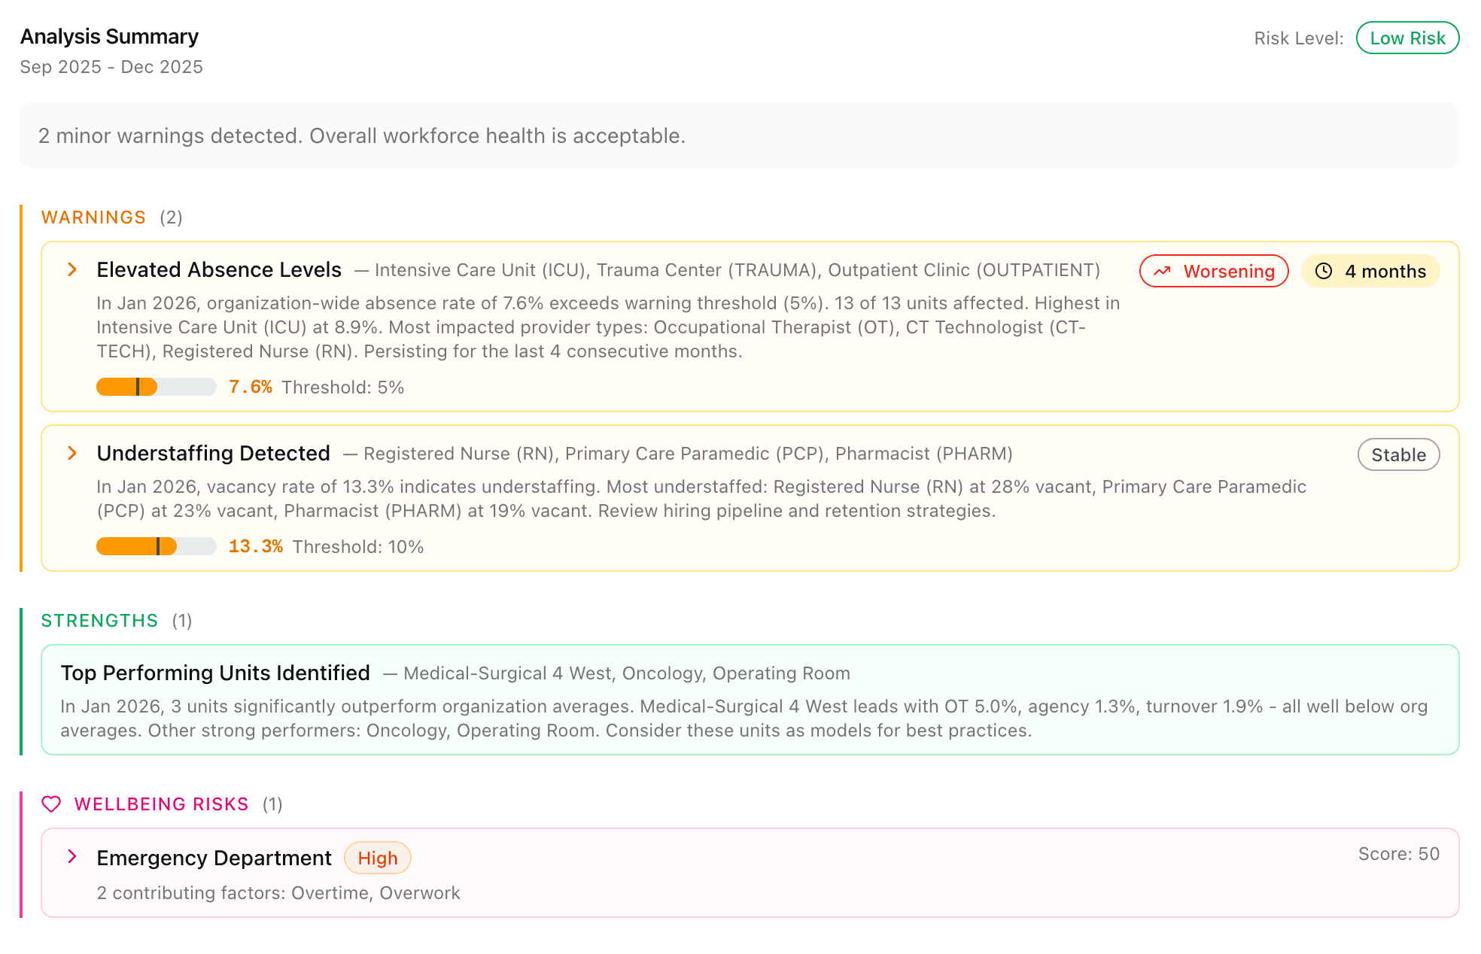Screen dimensions: 1481x954
Task: Expand the Emergency Department wellbeing risk
Action: pyautogui.click(x=213, y=857)
